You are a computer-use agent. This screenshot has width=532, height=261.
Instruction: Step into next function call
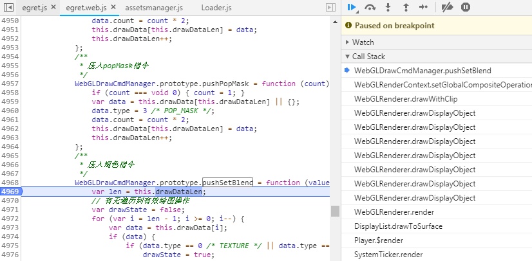pyautogui.click(x=388, y=7)
